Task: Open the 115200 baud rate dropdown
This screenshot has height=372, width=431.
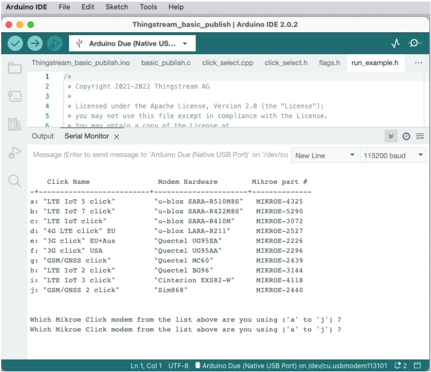Action: tap(393, 155)
